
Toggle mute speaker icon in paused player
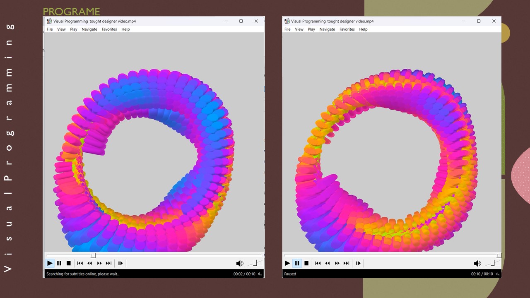click(477, 263)
